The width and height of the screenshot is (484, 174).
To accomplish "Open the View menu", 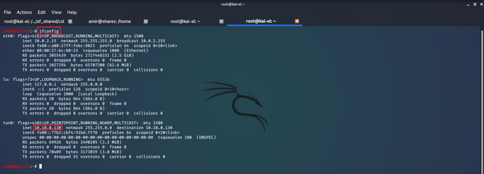I will tap(57, 12).
